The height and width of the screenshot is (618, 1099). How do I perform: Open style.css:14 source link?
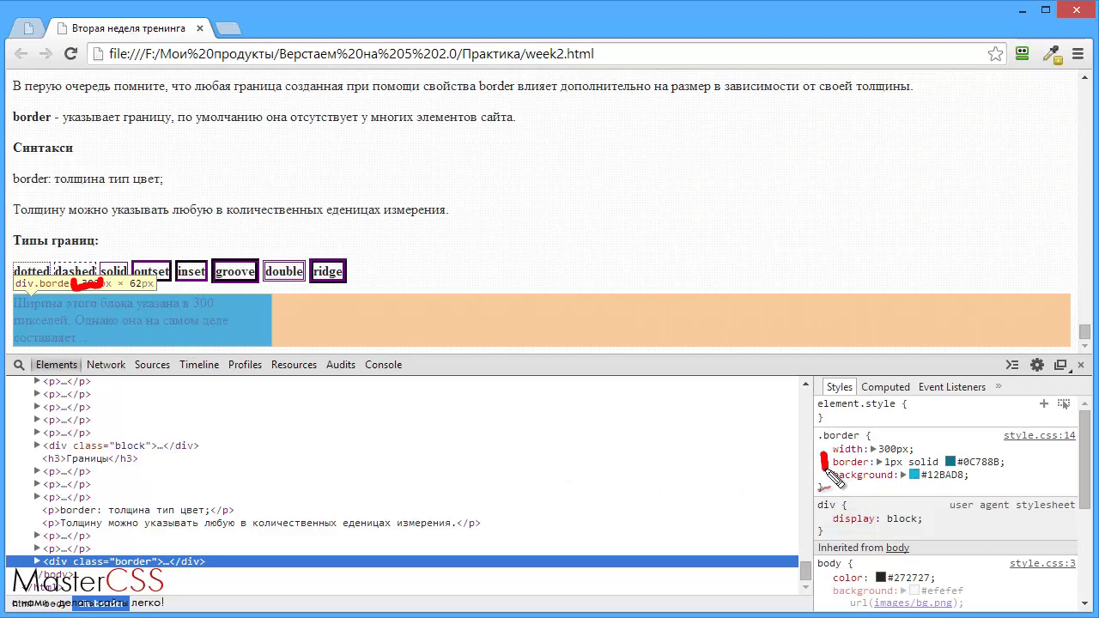coord(1039,435)
